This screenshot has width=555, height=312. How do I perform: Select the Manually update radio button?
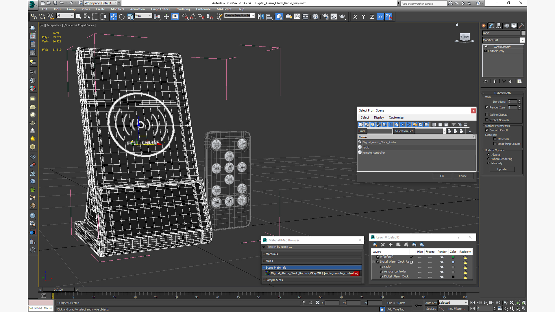[x=489, y=163]
